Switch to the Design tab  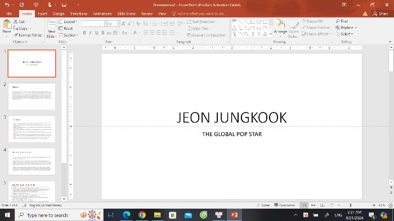[59, 14]
